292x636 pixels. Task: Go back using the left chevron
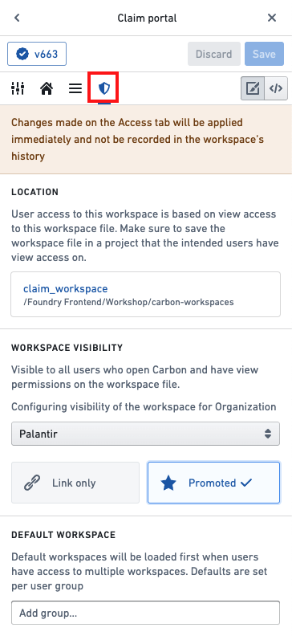pos(17,18)
